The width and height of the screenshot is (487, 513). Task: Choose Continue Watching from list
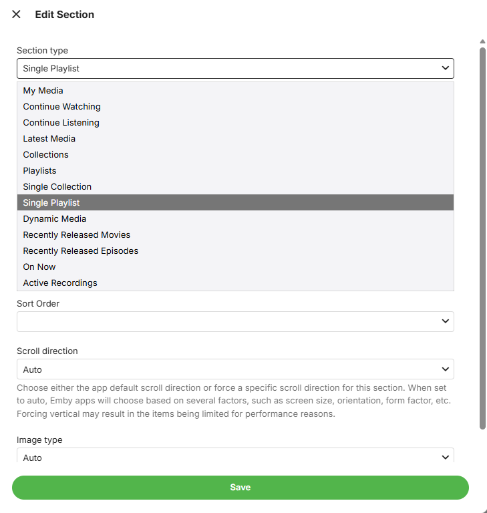[61, 106]
